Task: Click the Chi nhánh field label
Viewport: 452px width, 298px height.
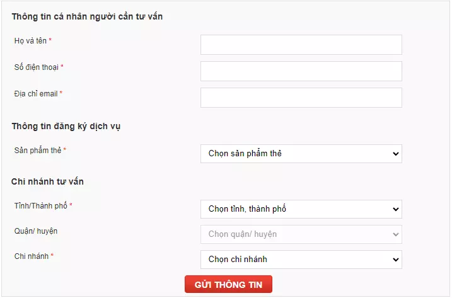Action: 32,256
